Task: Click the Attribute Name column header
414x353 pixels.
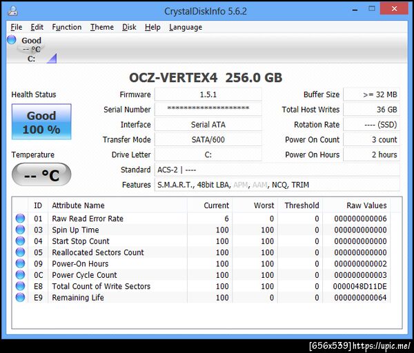Action: tap(118, 205)
